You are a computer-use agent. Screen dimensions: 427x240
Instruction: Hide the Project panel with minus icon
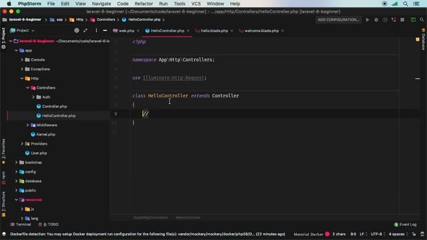point(105,31)
